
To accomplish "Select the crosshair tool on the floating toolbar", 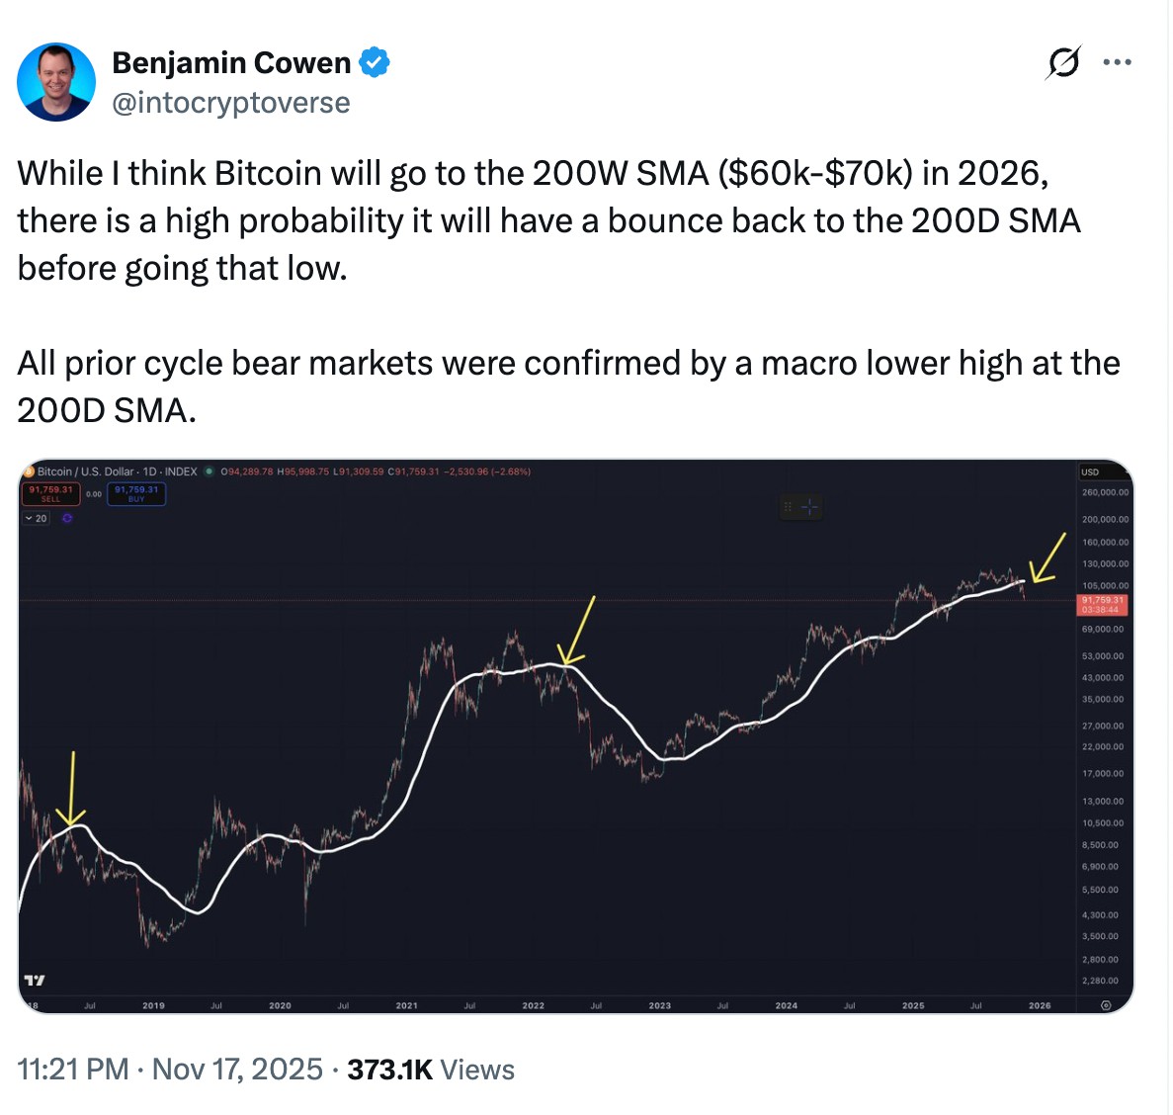I will click(809, 507).
